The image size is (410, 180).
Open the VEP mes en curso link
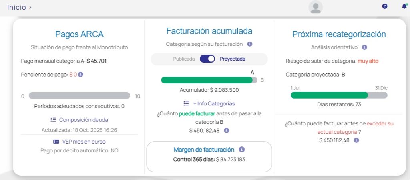pyautogui.click(x=84, y=142)
